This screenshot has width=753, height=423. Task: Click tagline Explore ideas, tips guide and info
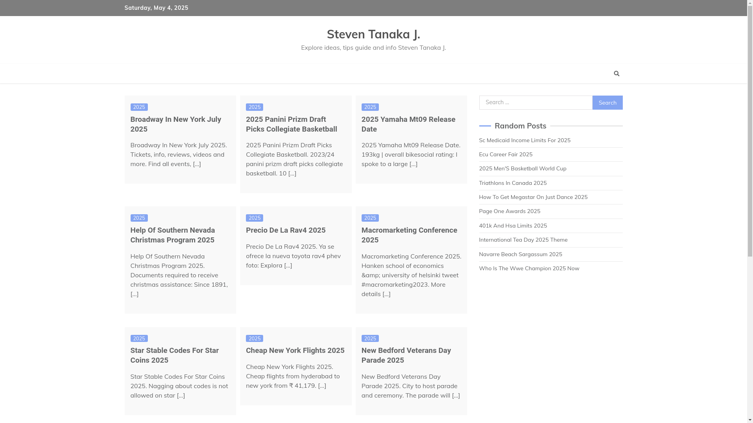373,47
